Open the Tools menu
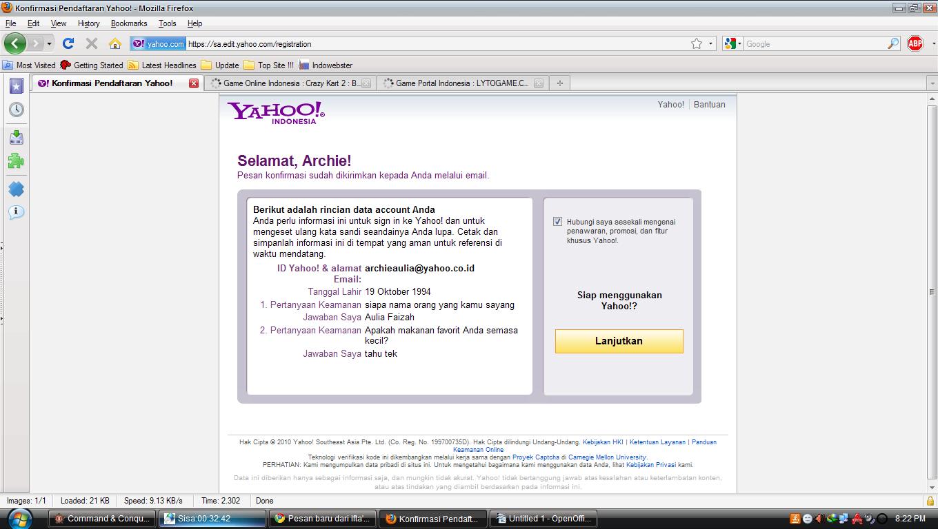 pos(168,23)
